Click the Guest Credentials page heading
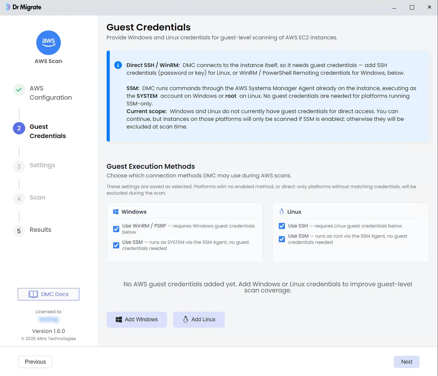The image size is (438, 376). 149,27
